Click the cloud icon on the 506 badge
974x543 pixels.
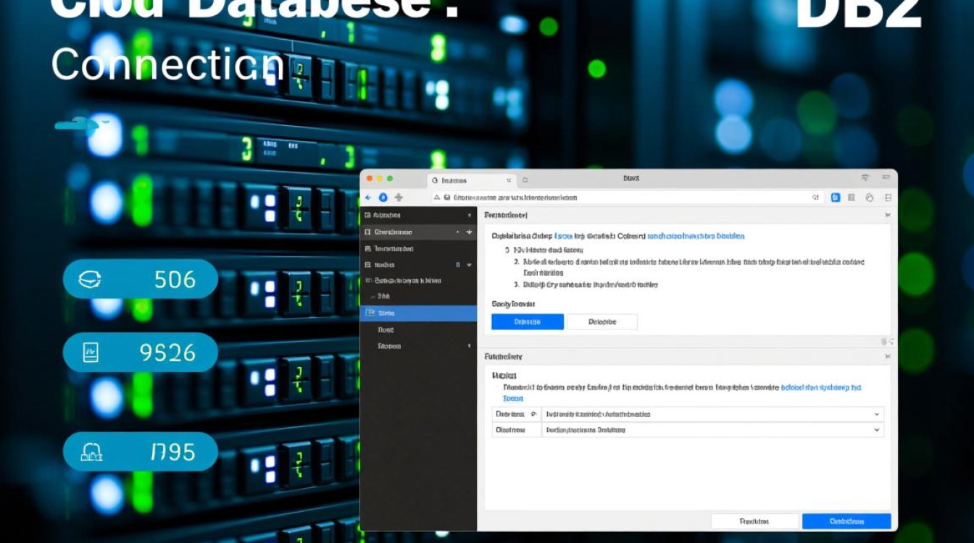[89, 279]
